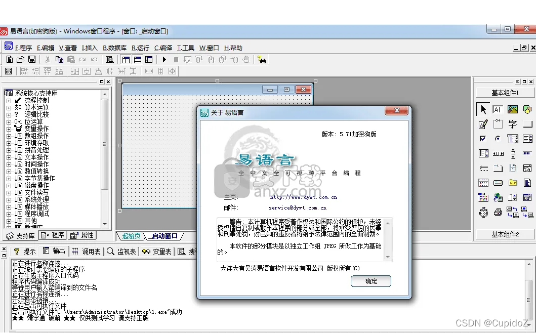Viewport: 536px width, 333px height.
Task: Select the drawing panel pencil component
Action: pos(483,124)
